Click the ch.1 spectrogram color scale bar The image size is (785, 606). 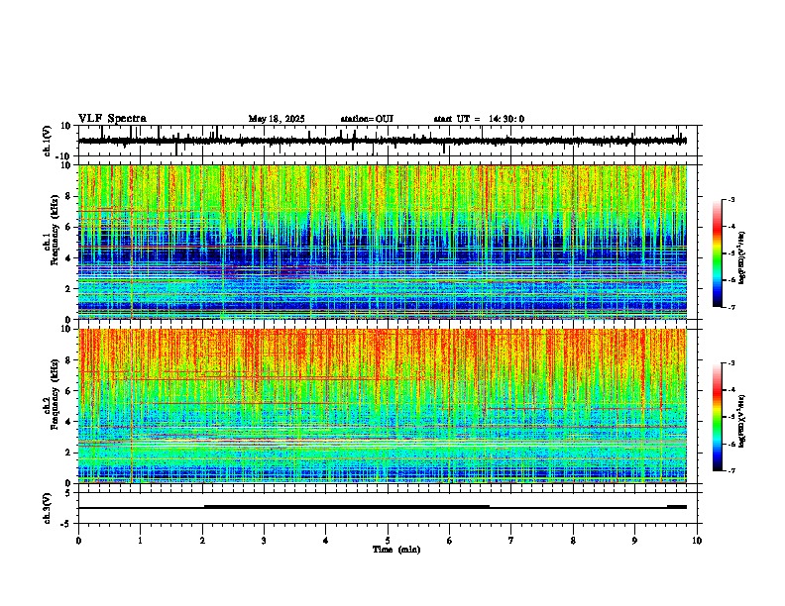click(718, 253)
